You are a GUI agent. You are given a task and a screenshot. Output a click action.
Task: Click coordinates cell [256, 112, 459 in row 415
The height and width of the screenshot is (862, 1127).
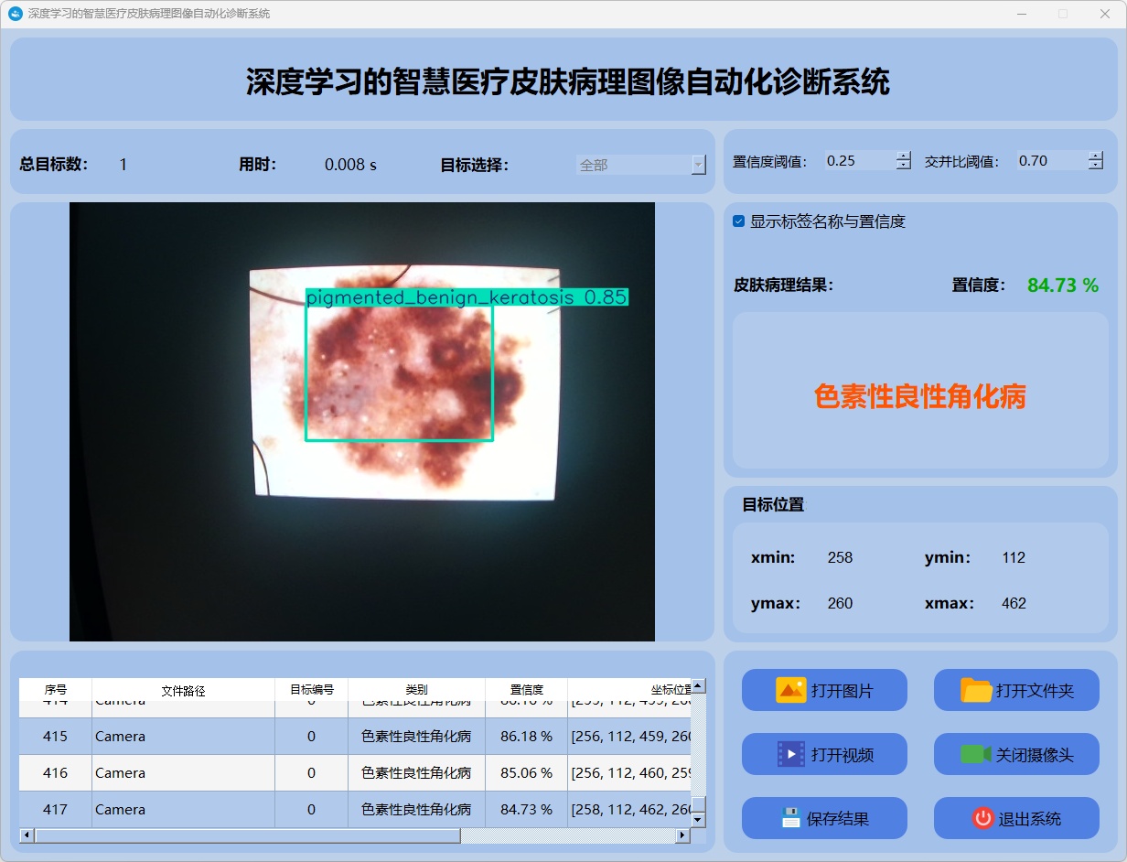pyautogui.click(x=629, y=736)
